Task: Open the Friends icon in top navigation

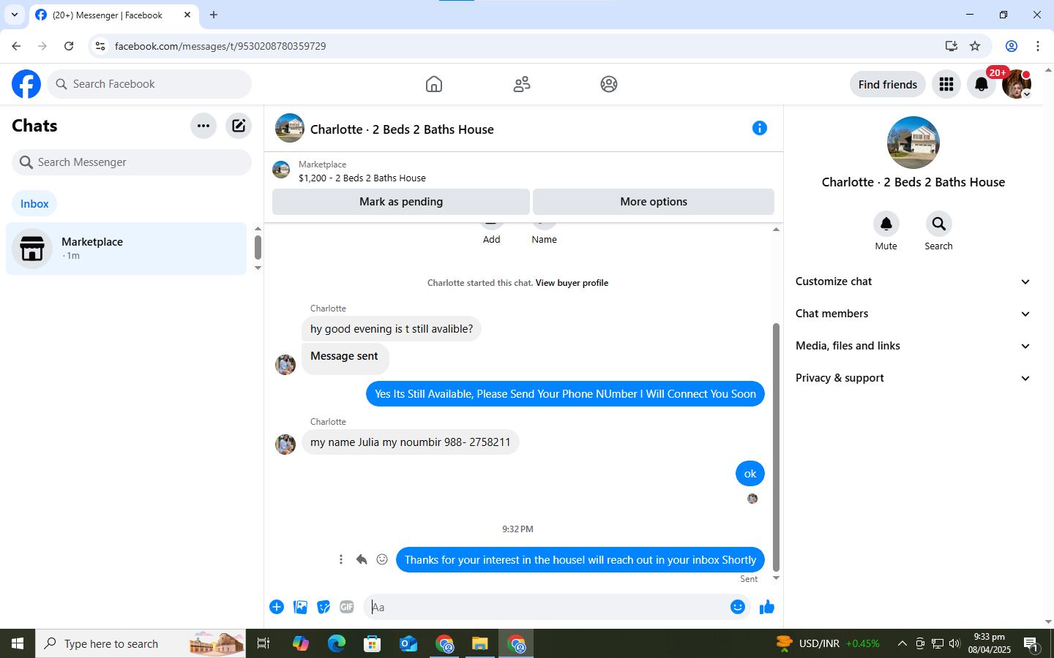Action: (522, 84)
